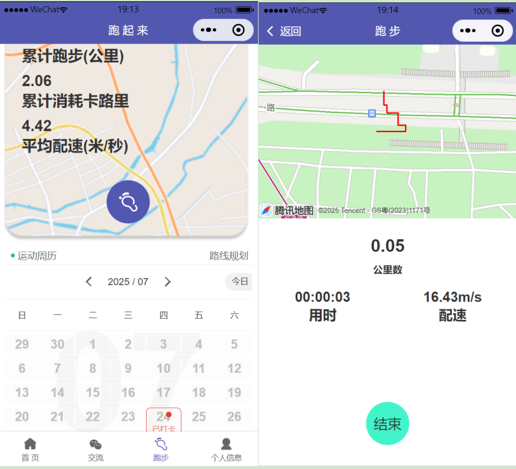Click the 四 Thursday column header
Viewport: 516px width, 469px height.
pos(164,315)
